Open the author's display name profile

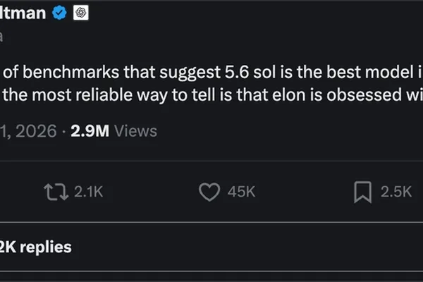pos(23,13)
